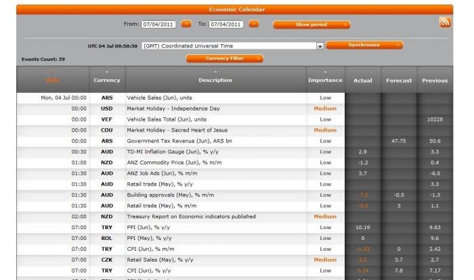Open the From date calendar picker
The width and height of the screenshot is (474, 280).
pyautogui.click(x=186, y=24)
